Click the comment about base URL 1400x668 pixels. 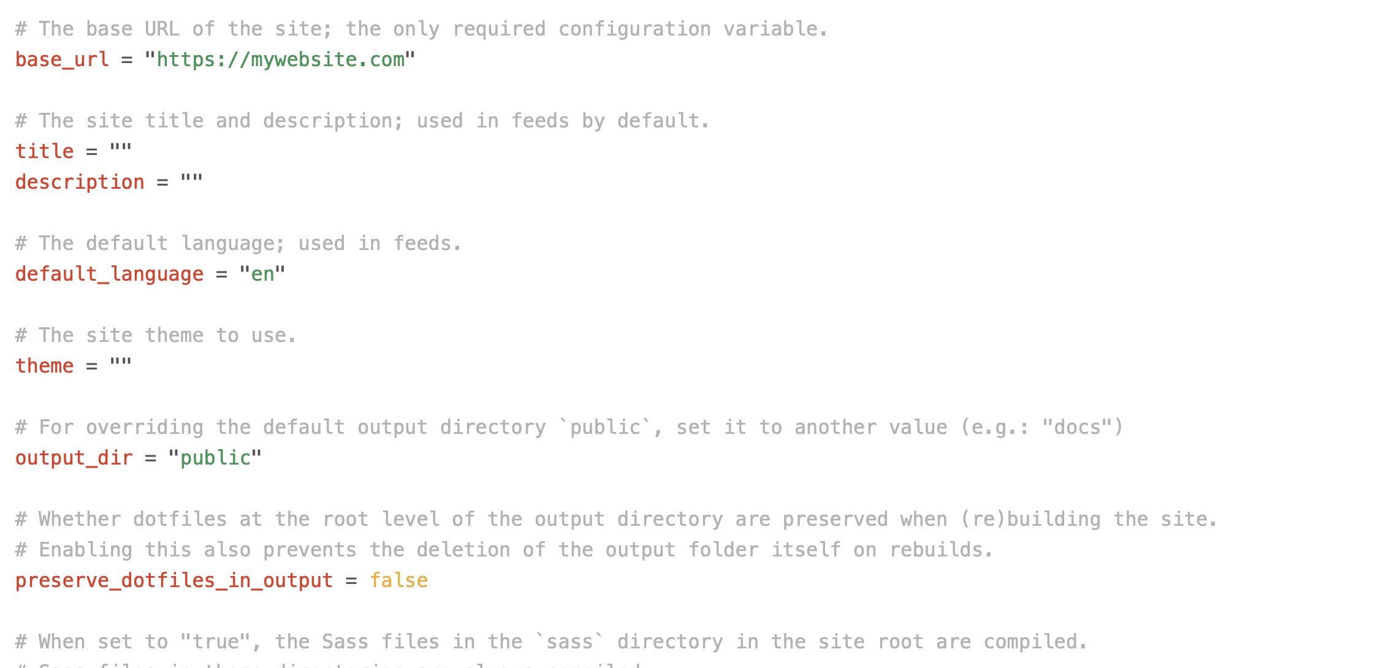pos(422,29)
